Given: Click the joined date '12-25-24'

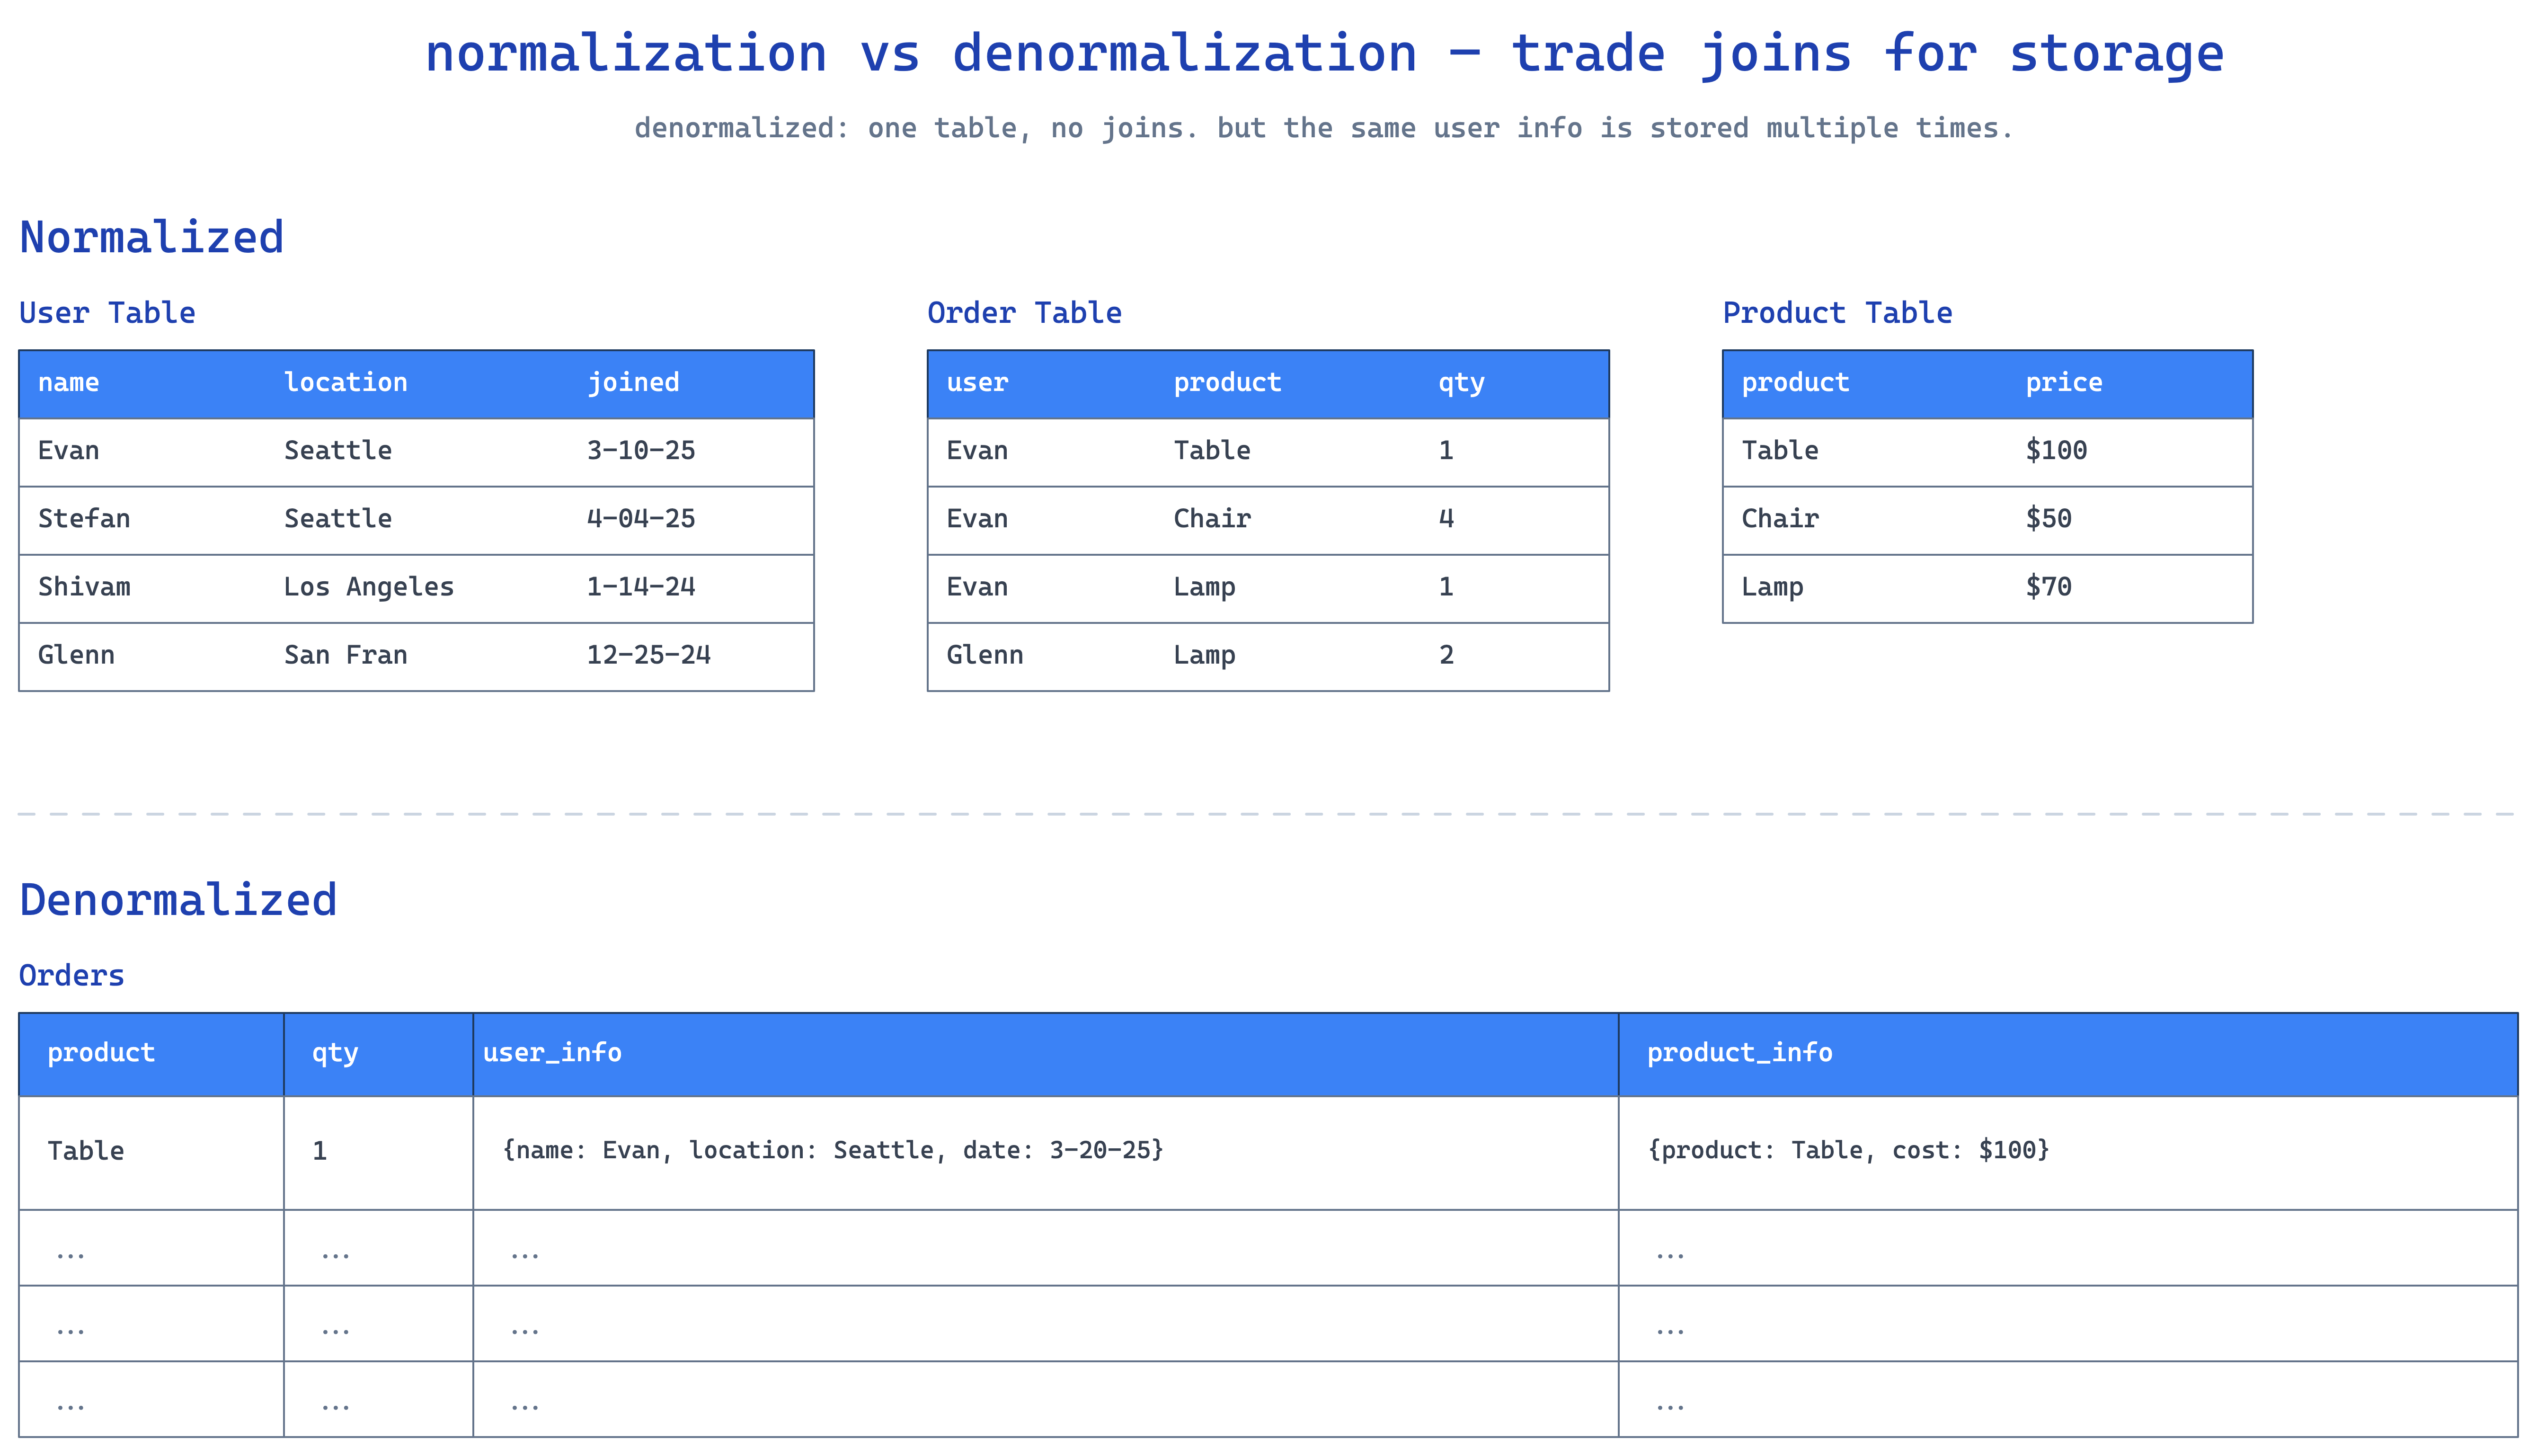Looking at the screenshot, I should (x=648, y=655).
